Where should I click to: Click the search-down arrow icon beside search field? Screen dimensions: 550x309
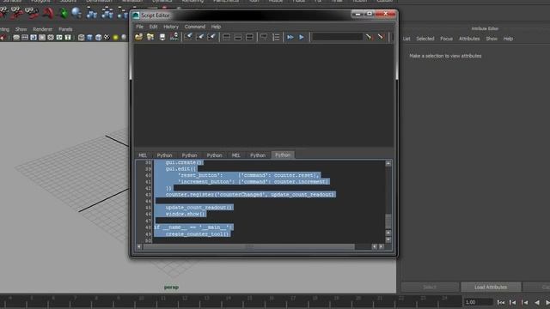click(369, 37)
